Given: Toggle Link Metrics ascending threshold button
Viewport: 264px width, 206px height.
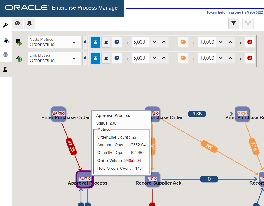Looking at the screenshot, I should 95,58.
